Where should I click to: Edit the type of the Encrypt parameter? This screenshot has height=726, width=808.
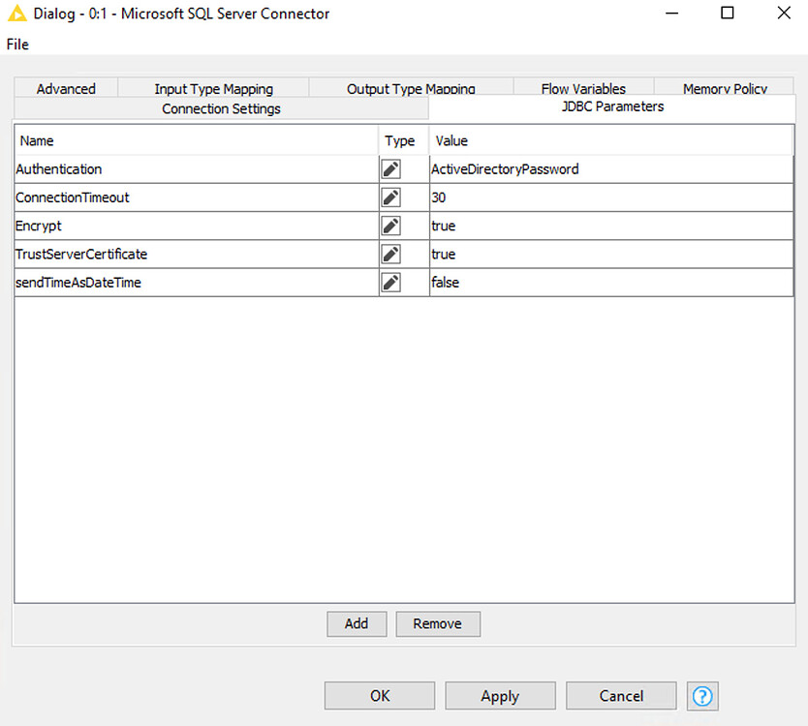pos(391,225)
